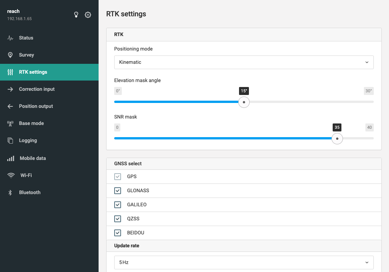Uncheck the GLONASS checkbox

[x=118, y=191]
